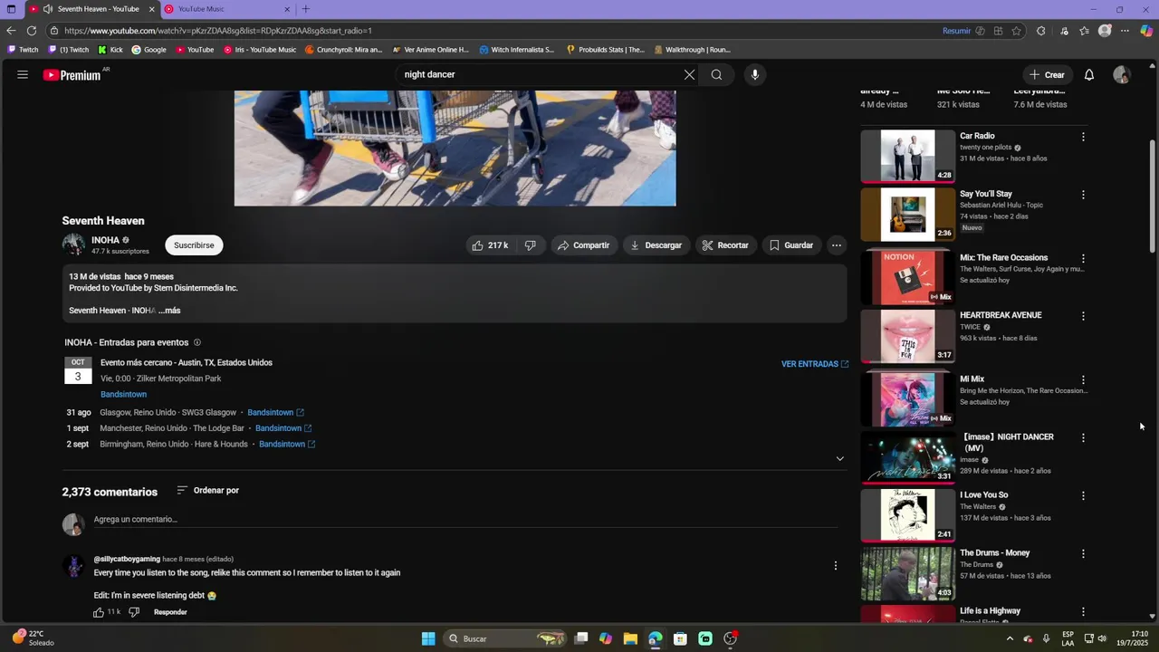
Task: Open the Ordenar por comments sort menu
Action: 208,491
